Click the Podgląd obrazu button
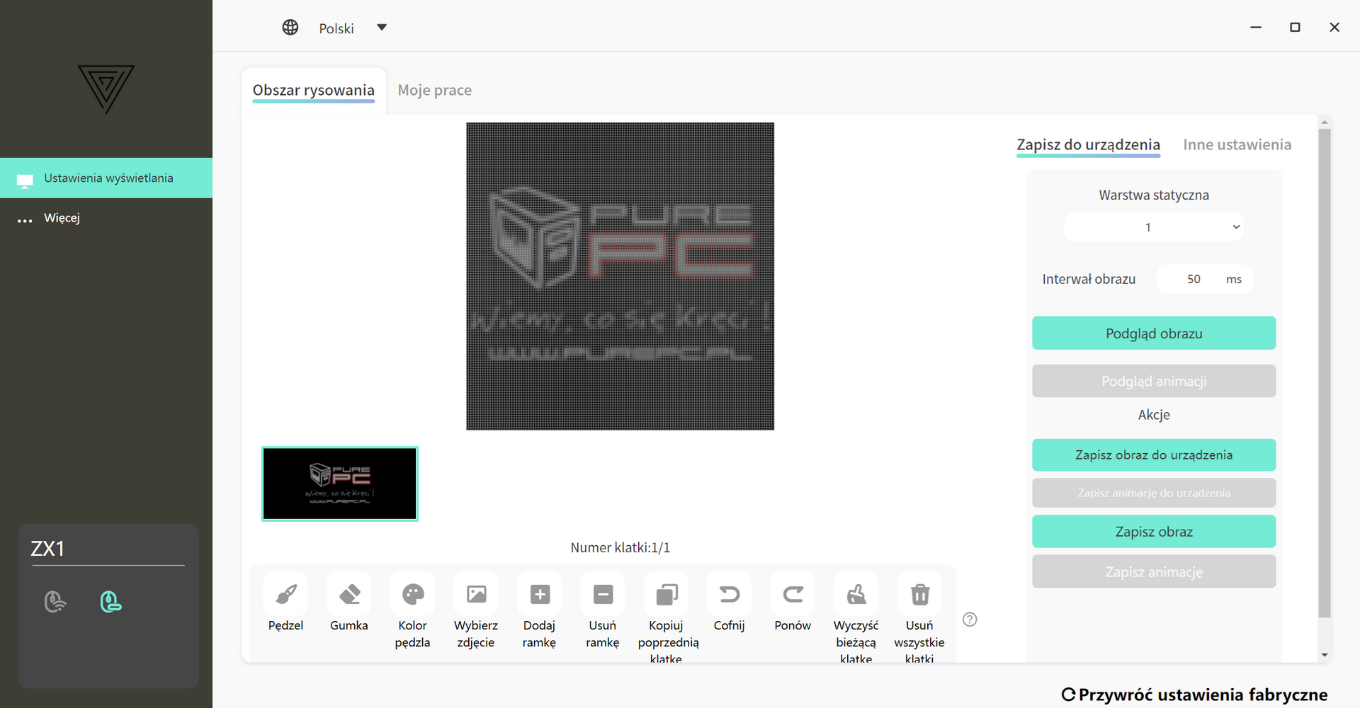This screenshot has width=1360, height=708. (x=1154, y=333)
